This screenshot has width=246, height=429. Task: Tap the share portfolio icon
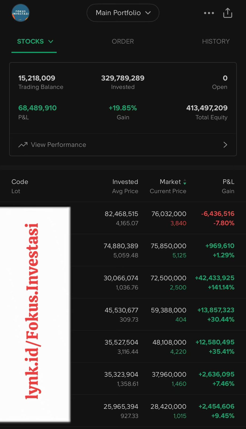pos(228,13)
